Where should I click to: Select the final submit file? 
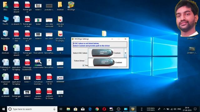click(38, 50)
